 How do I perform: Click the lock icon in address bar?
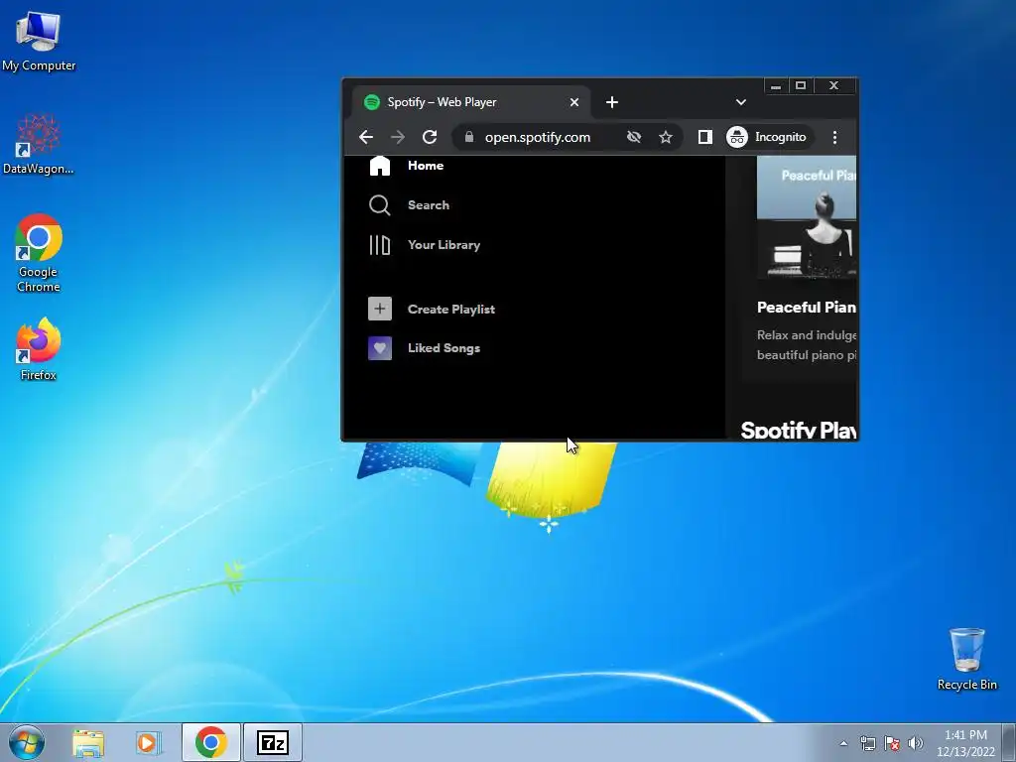[469, 137]
